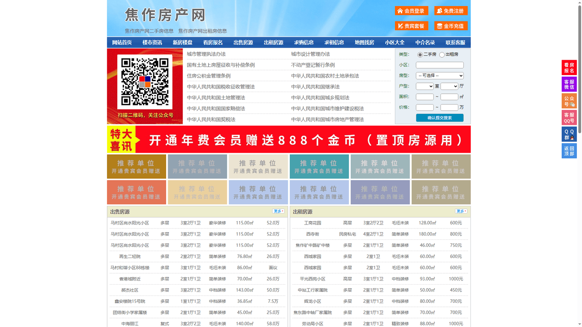582x327 pixels.
Task: Focus the minimum 面积 input field
Action: pos(425,97)
